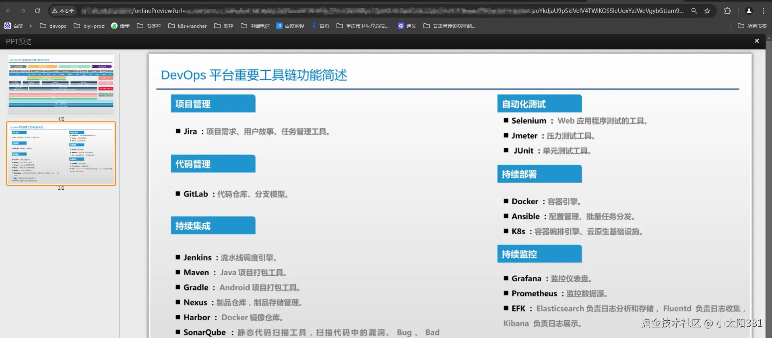The height and width of the screenshot is (338, 772).
Task: Open the browser profile avatar icon
Action: (x=749, y=11)
